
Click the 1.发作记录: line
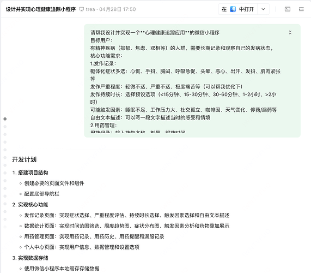[x=103, y=64]
